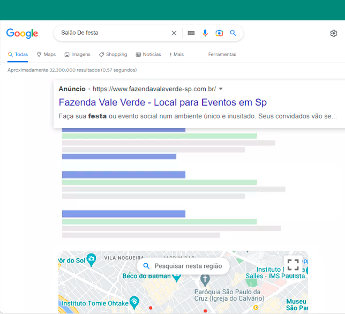Select the Beco do Batman map pin

(x=176, y=278)
